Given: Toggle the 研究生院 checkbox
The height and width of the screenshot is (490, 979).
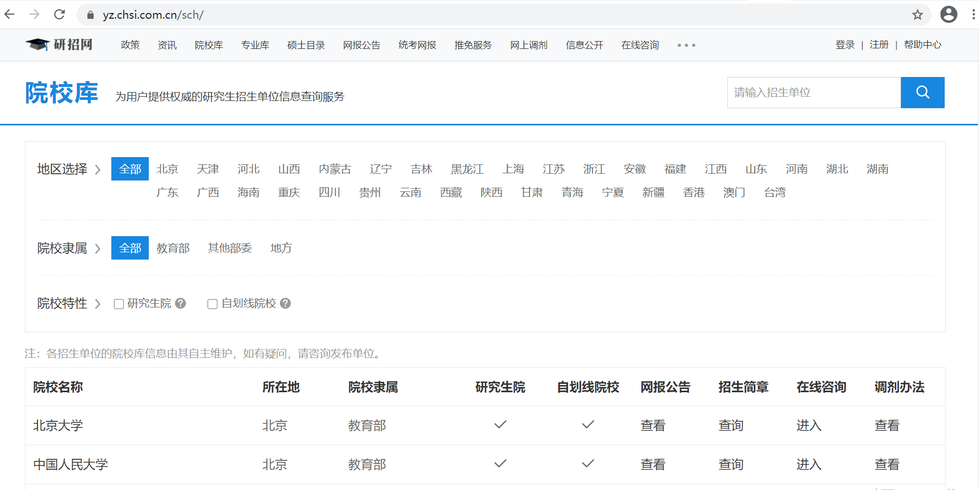Looking at the screenshot, I should 119,304.
